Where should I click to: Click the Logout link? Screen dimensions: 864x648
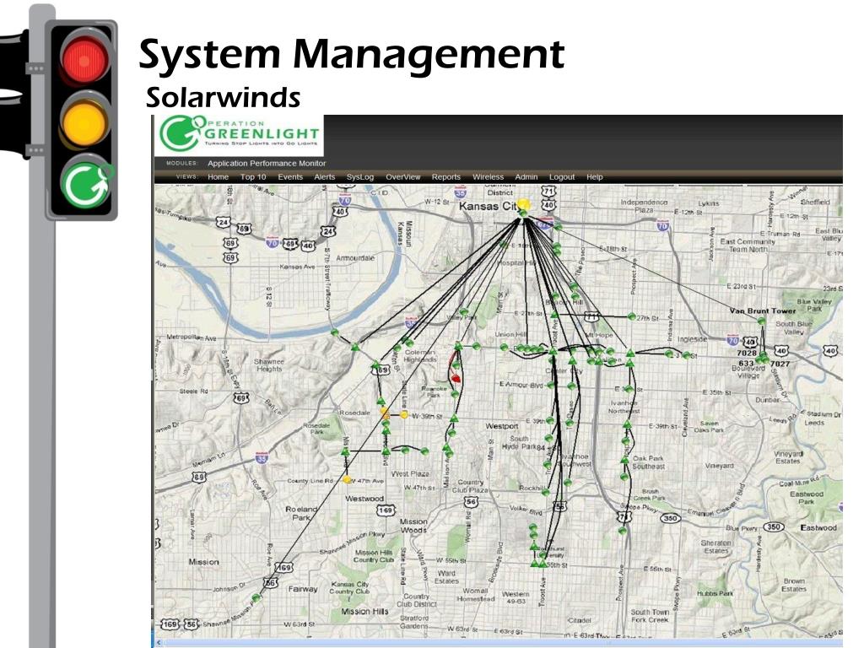562,177
